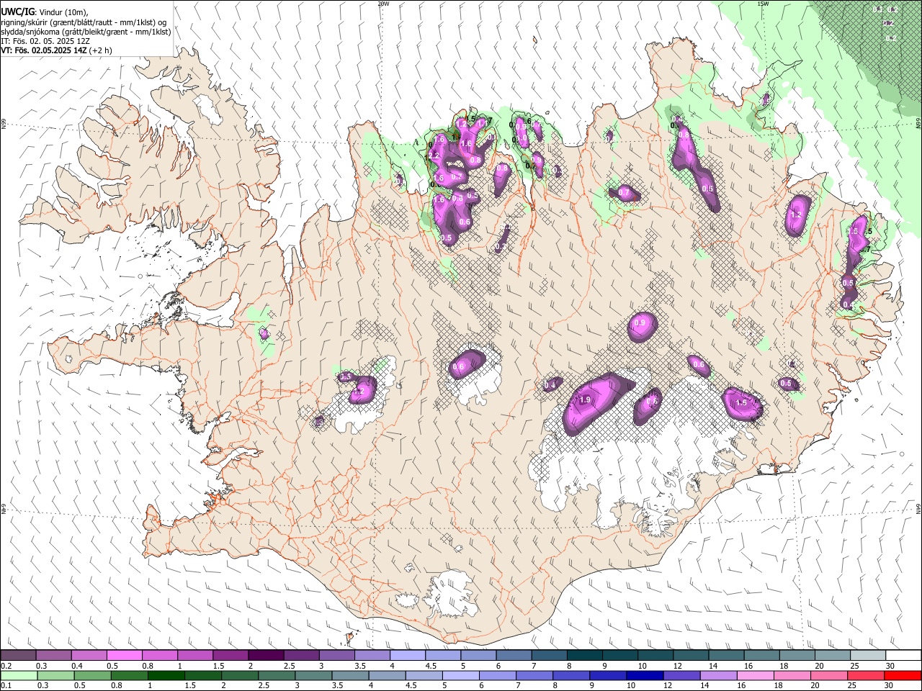Pick the light periwinkle swatch labeled 4 in the purple scale
922x691 pixels.
click(x=408, y=656)
